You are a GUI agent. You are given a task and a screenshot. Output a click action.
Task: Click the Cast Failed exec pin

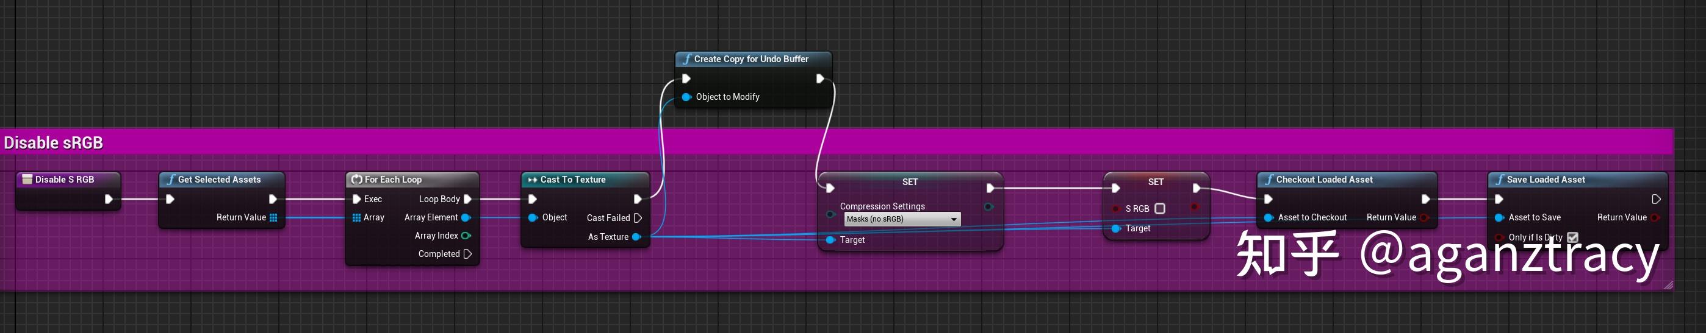(x=638, y=218)
